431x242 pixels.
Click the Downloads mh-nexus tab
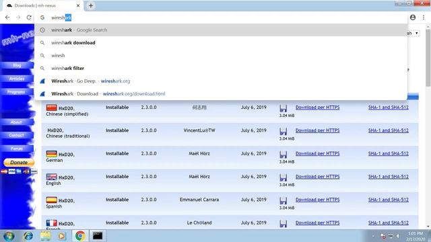coord(42,5)
